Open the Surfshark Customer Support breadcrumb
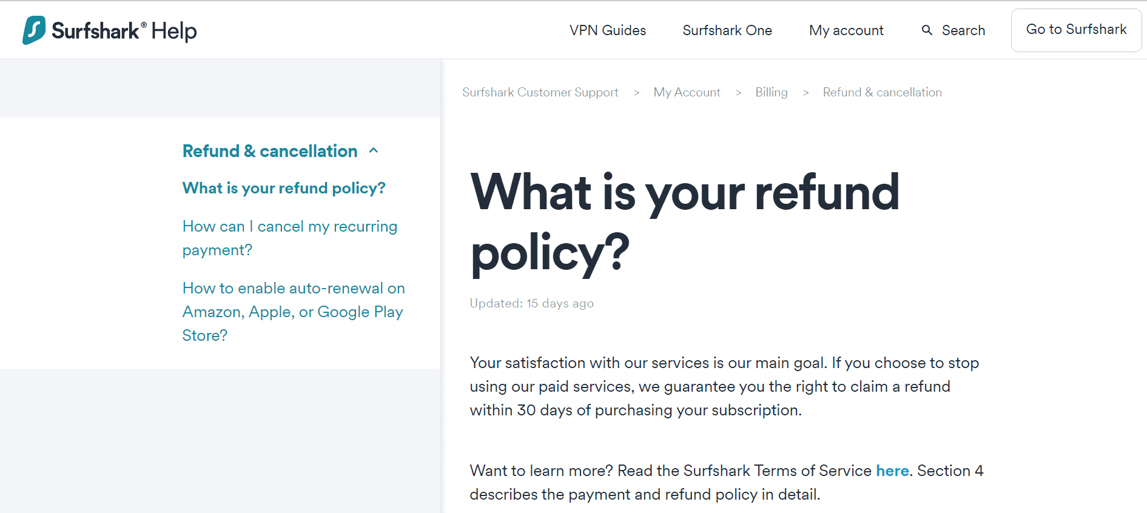This screenshot has height=513, width=1147. click(x=540, y=92)
